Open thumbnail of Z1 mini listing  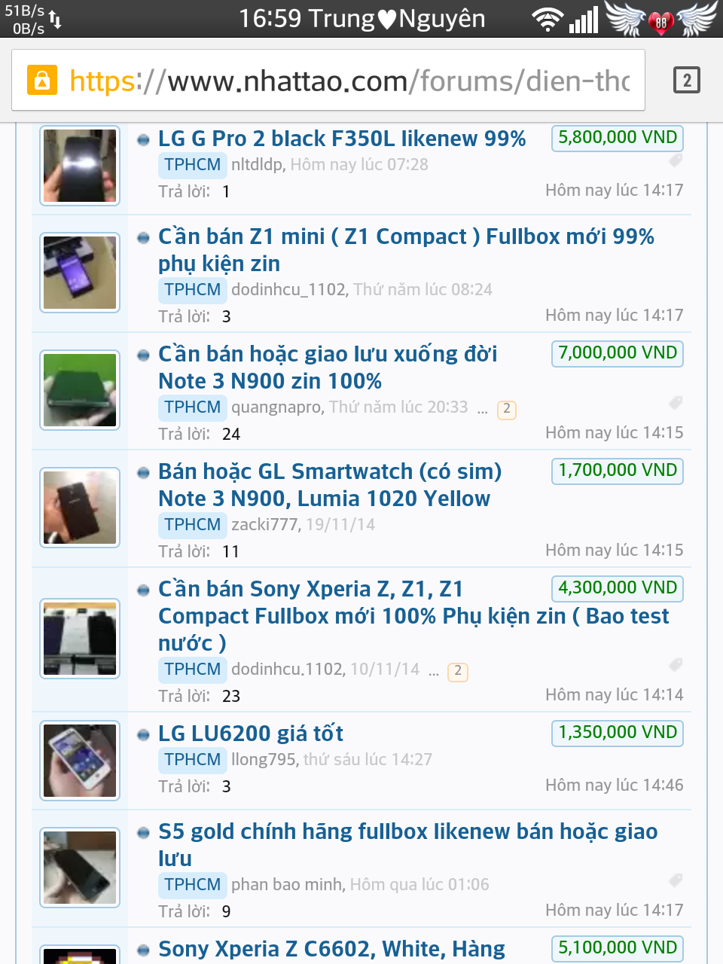click(80, 273)
